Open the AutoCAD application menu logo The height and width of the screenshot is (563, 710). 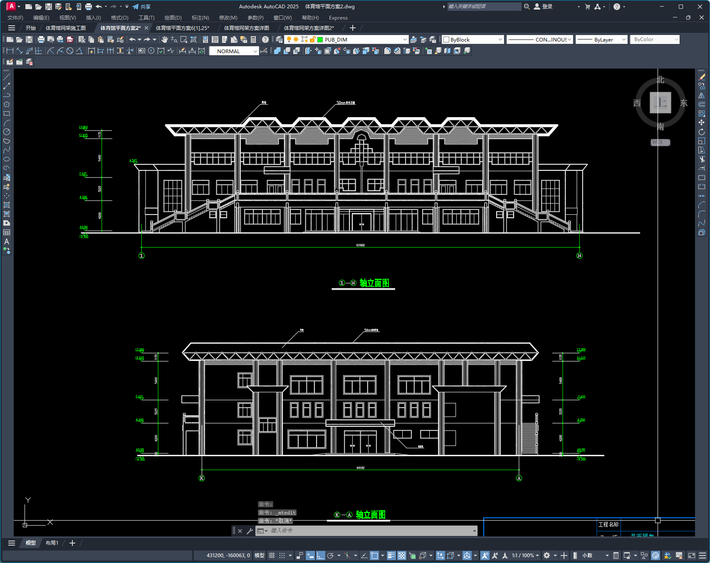tap(11, 6)
